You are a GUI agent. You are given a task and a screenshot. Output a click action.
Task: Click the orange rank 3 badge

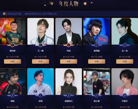coord(69,45)
